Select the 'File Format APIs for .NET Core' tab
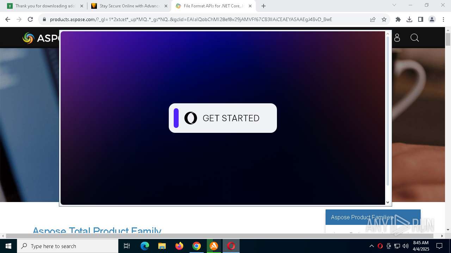Image resolution: width=451 pixels, height=253 pixels. pyautogui.click(x=214, y=6)
